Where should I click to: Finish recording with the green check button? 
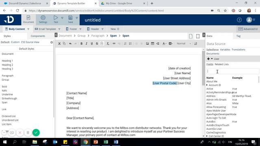coord(36,133)
